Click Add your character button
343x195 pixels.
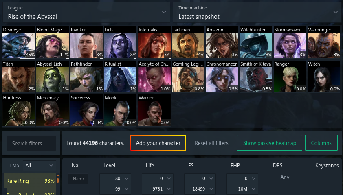[158, 143]
